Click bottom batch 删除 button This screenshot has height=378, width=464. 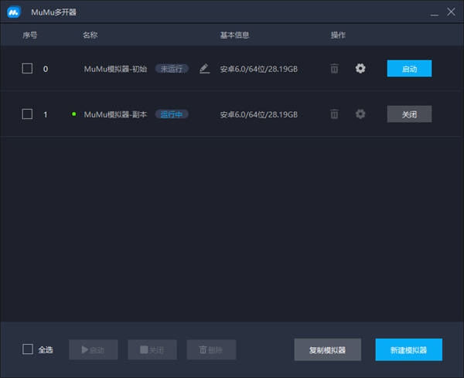pos(211,349)
